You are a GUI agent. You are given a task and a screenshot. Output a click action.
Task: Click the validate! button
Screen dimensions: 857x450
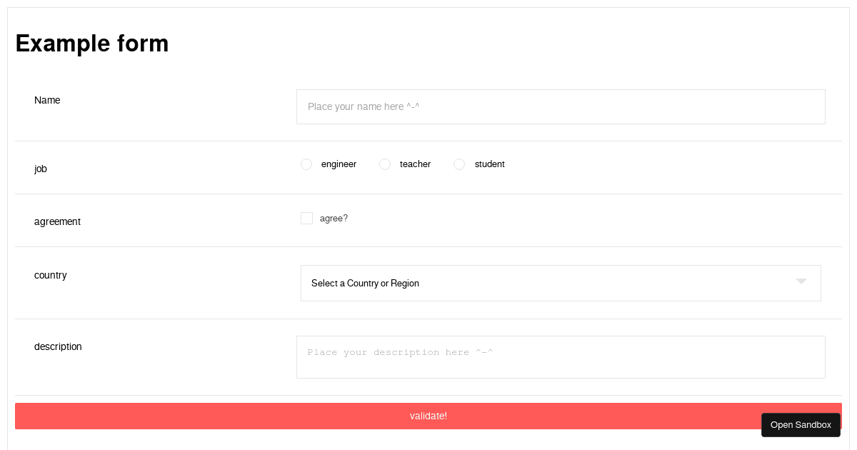point(428,416)
